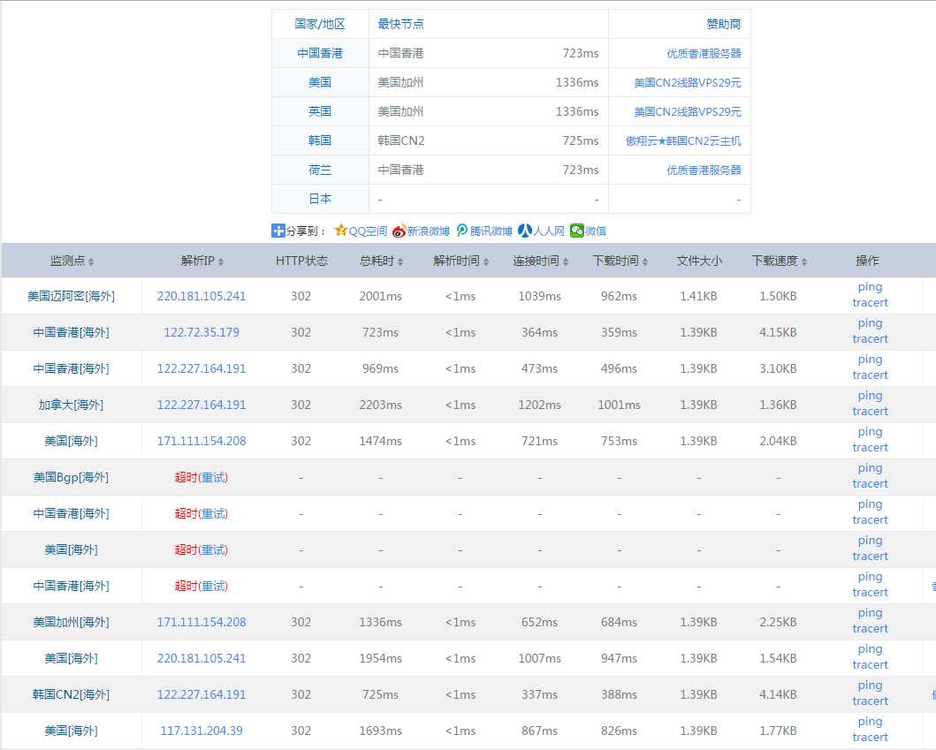This screenshot has height=750, width=936.
Task: Click the 2203ms total time value
Action: [380, 405]
